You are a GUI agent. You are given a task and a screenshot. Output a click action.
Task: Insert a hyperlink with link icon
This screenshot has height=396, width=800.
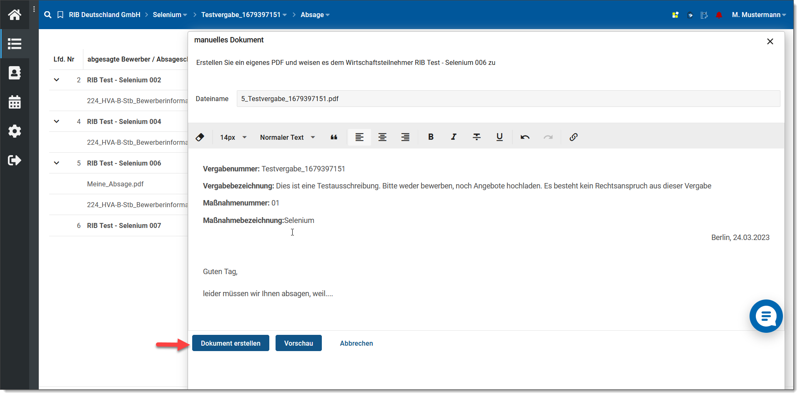coord(574,137)
